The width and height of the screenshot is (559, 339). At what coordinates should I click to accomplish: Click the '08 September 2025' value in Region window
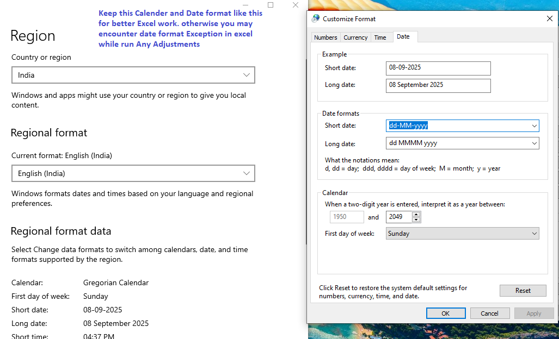(116, 323)
